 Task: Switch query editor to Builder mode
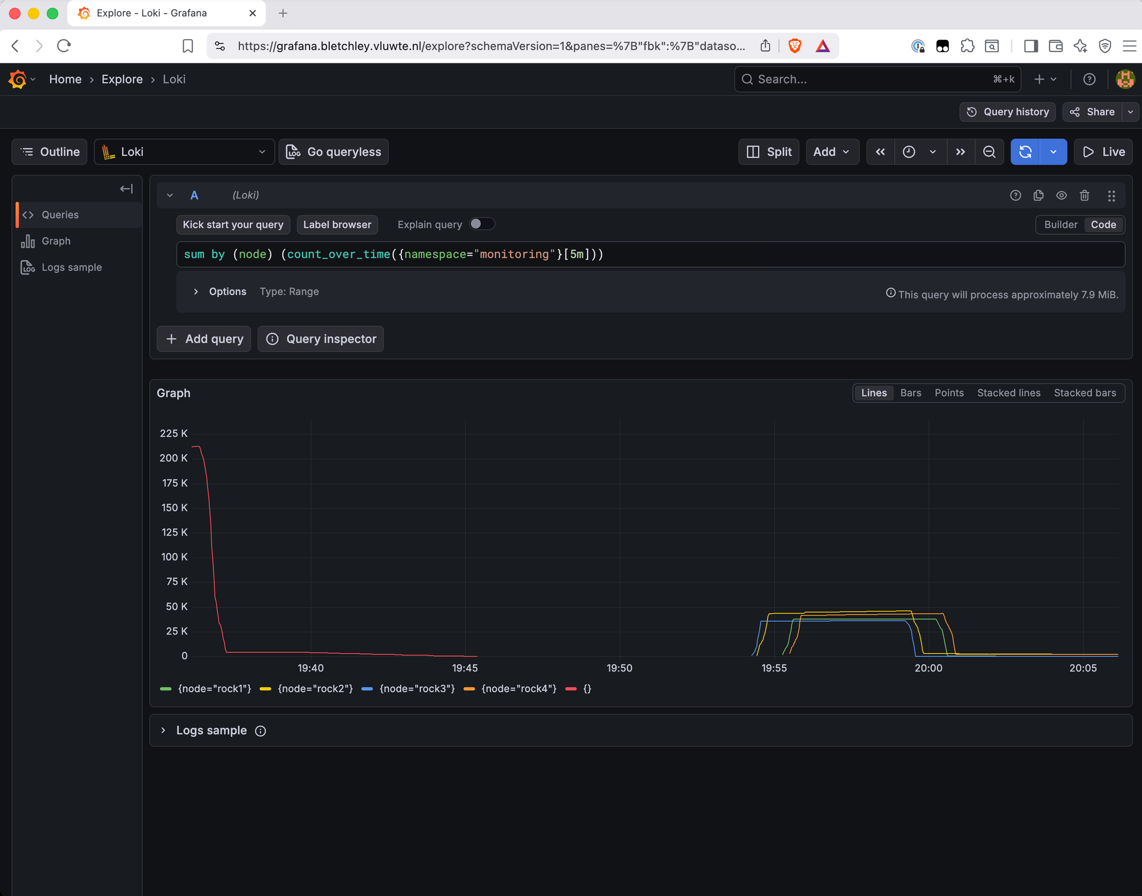pyautogui.click(x=1061, y=224)
